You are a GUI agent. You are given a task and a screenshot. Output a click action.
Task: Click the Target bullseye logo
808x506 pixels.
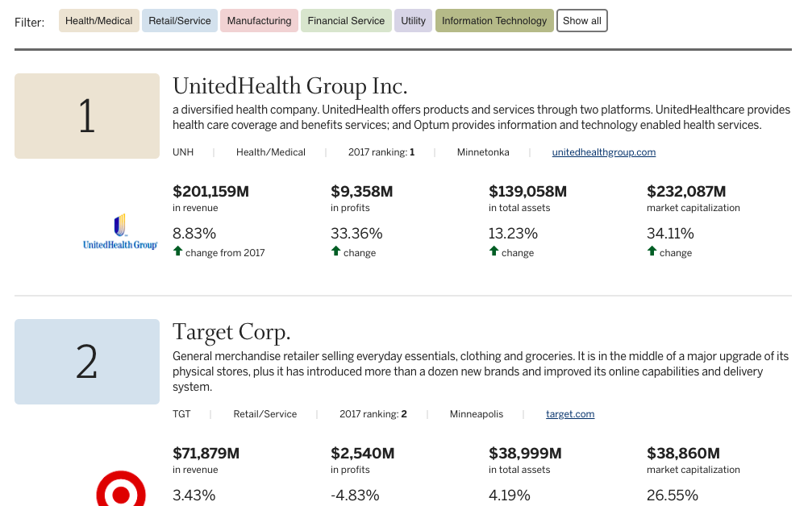tap(121, 490)
